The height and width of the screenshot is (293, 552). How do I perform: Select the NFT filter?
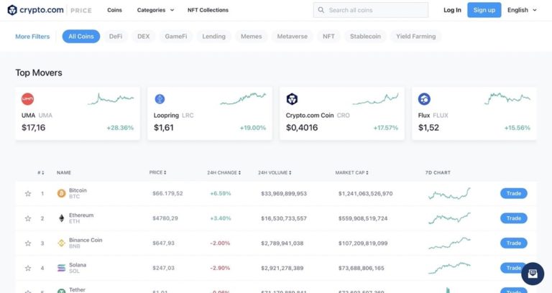pyautogui.click(x=328, y=36)
